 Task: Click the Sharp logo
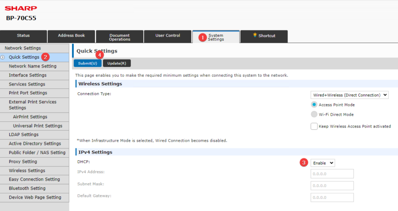point(21,8)
